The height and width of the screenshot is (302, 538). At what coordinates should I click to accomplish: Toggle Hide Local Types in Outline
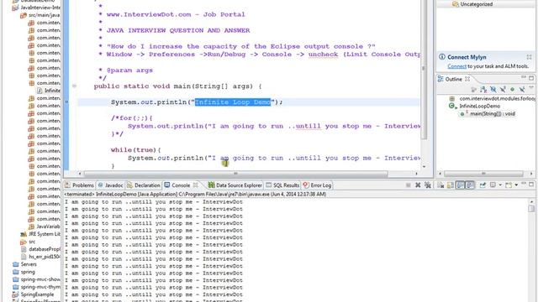click(522, 90)
